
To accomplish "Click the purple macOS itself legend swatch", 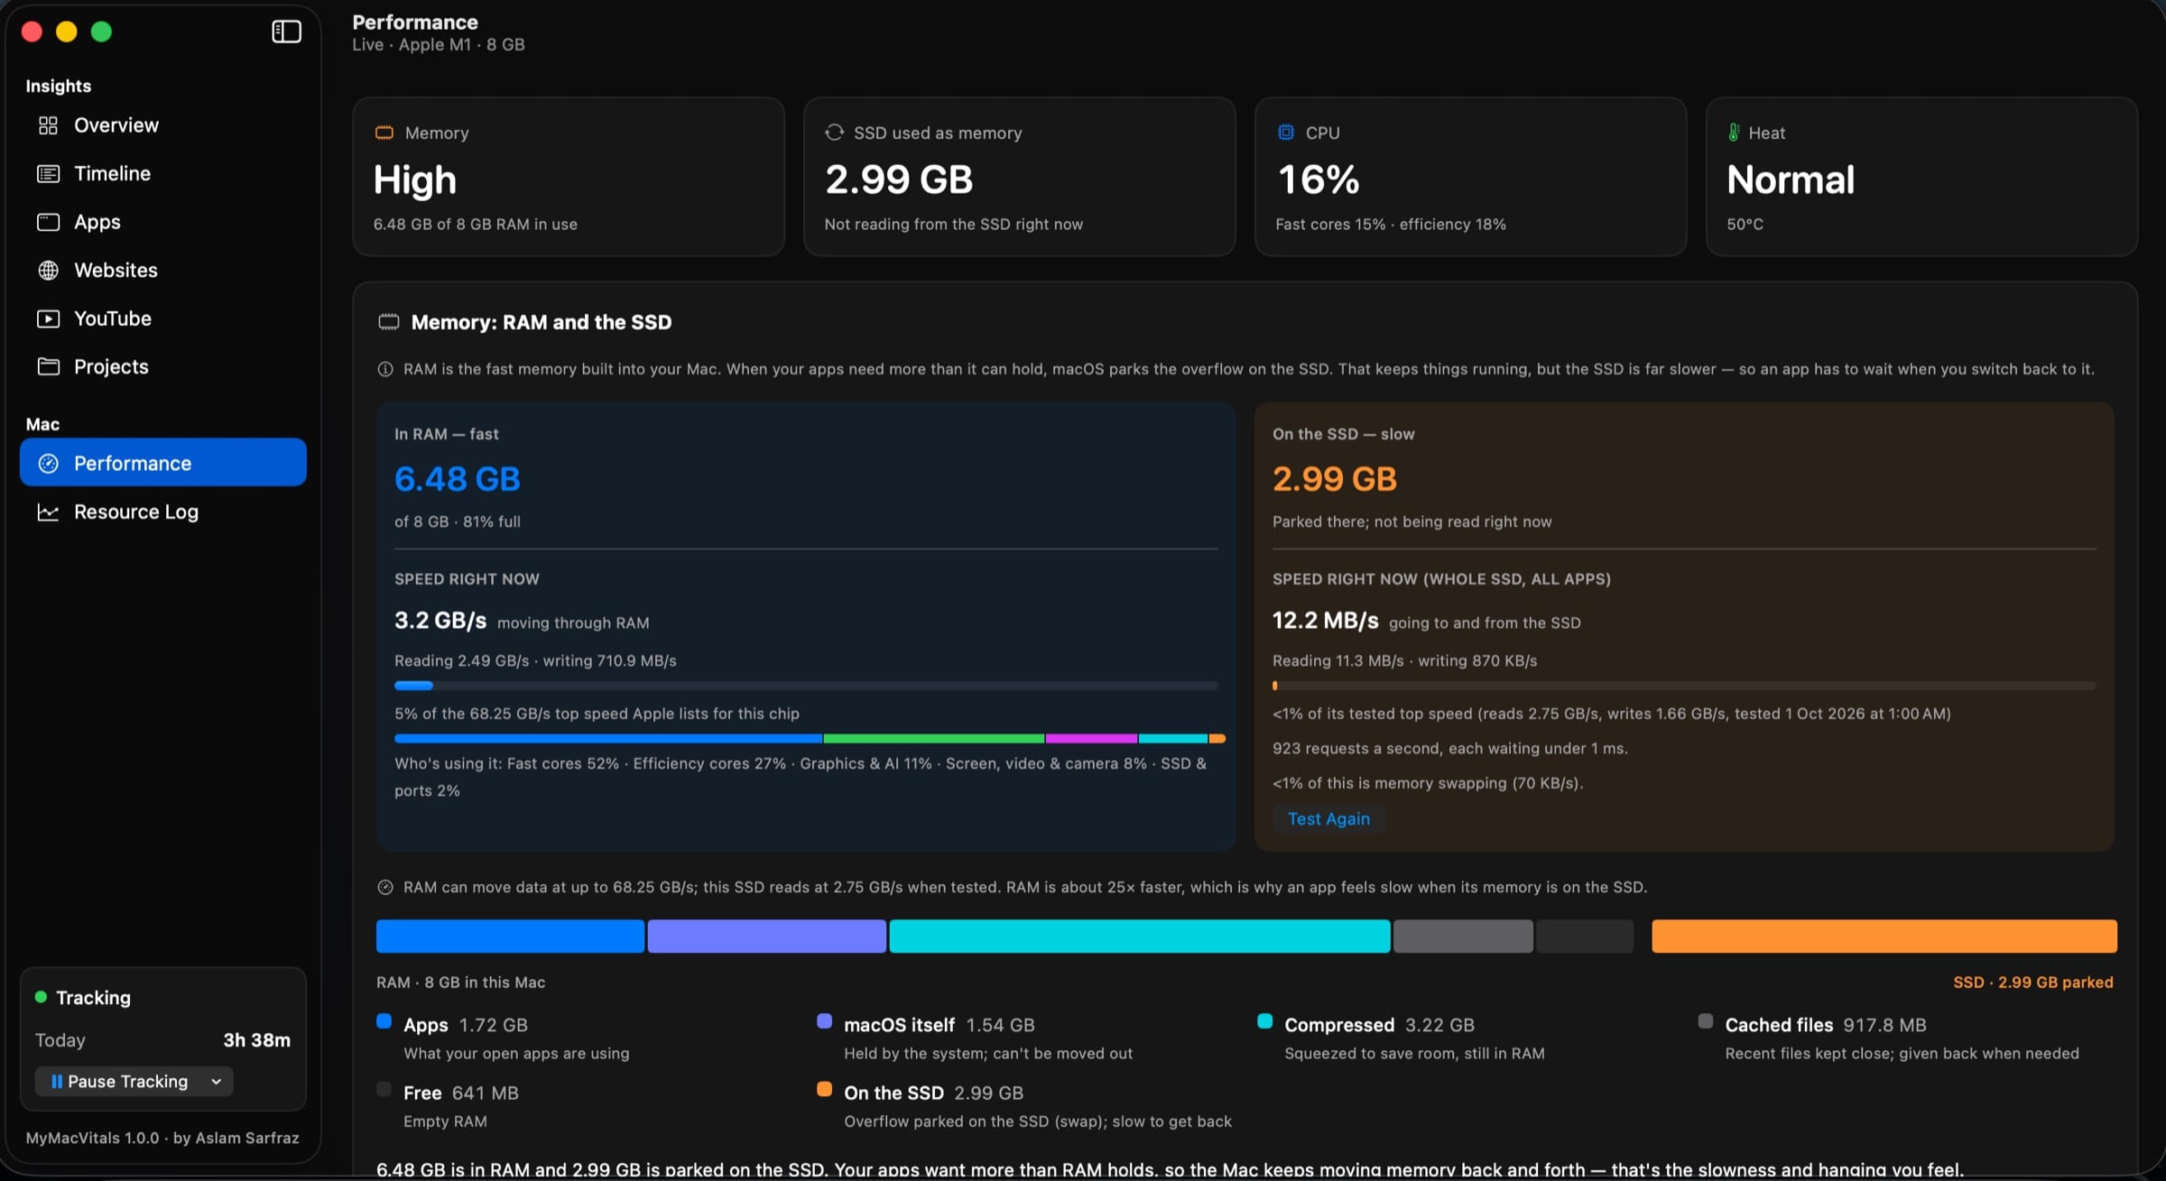I will tap(824, 1022).
